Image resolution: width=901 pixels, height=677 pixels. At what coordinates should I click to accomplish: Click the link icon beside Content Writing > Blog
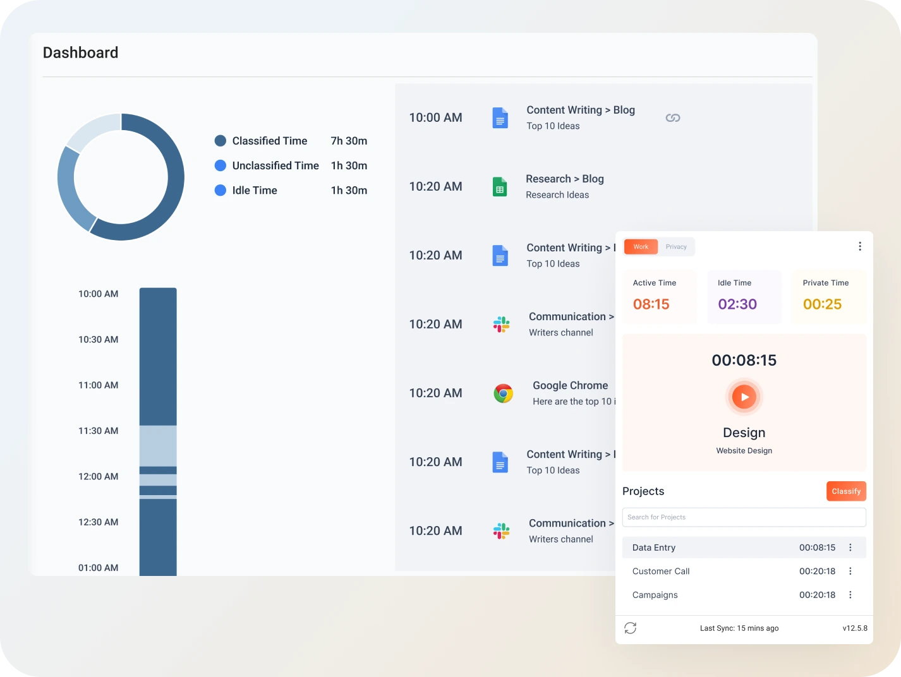pos(672,118)
